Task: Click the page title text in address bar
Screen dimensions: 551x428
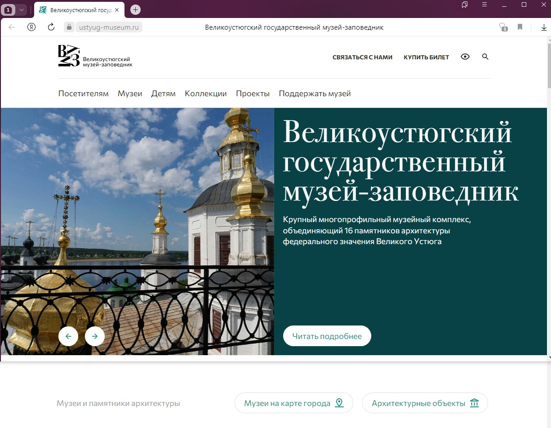Action: [294, 27]
